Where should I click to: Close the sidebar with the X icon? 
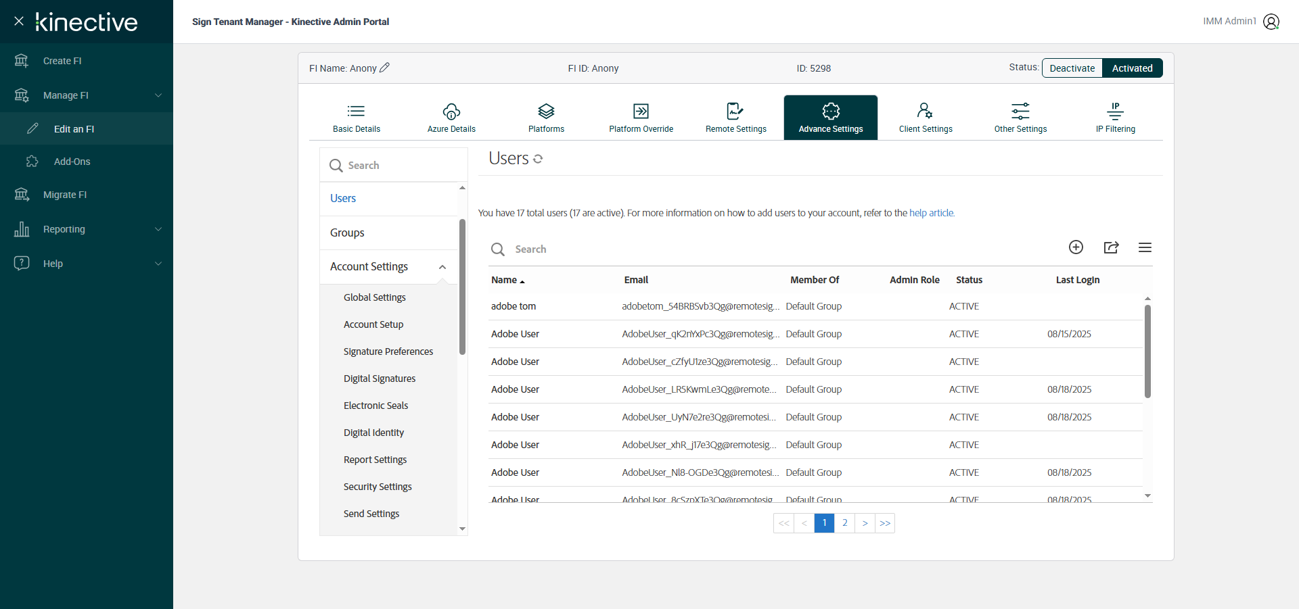(19, 21)
